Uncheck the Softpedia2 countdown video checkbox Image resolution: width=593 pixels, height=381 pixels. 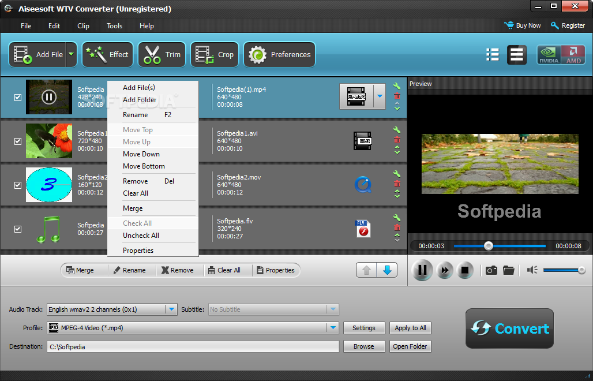18,185
